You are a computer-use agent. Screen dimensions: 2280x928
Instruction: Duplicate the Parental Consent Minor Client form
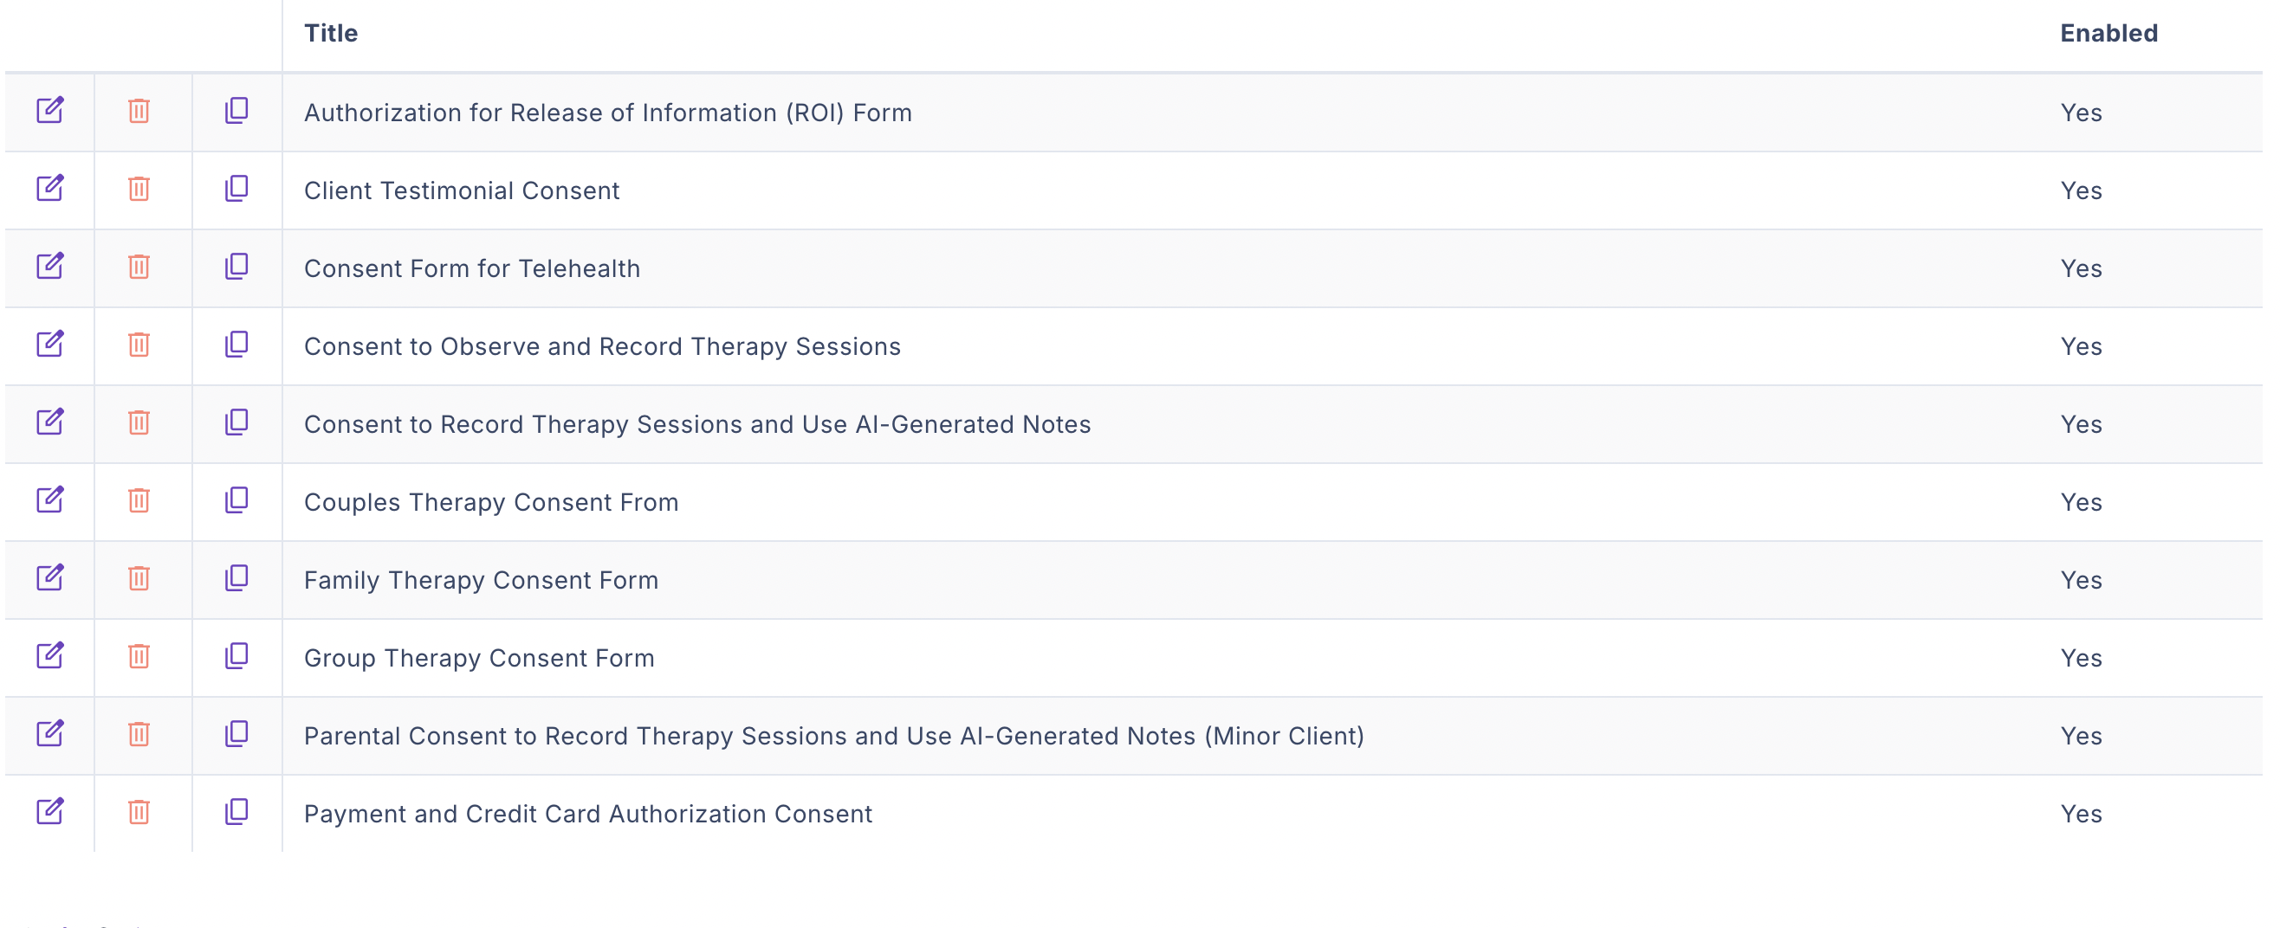point(236,733)
